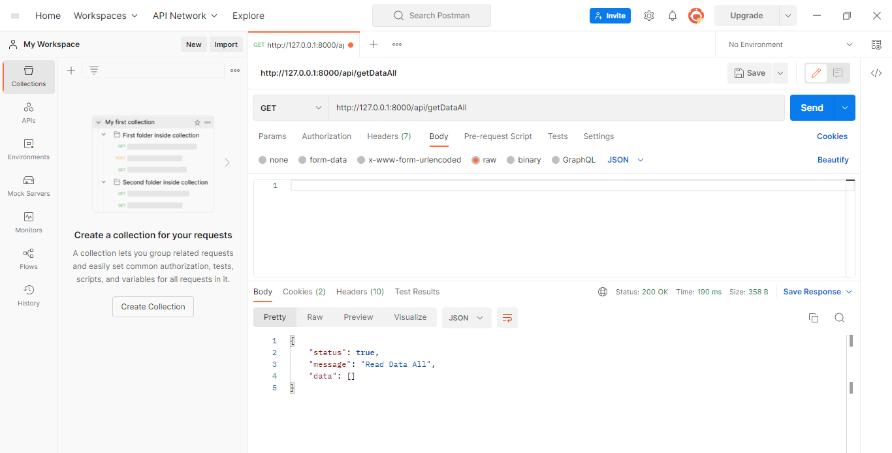The height and width of the screenshot is (453, 892).
Task: Change the GET method dropdown
Action: pos(291,108)
